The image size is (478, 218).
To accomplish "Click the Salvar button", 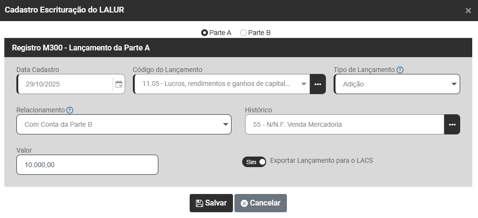I will coord(211,203).
